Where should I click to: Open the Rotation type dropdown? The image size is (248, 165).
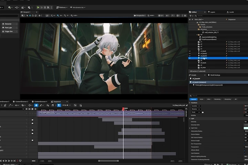pos(196,109)
